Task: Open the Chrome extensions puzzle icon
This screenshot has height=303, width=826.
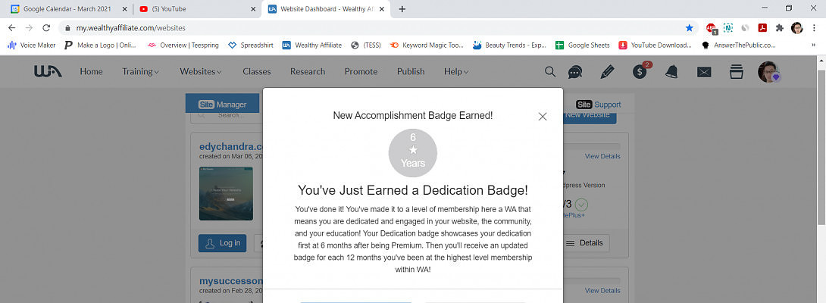Action: pos(779,27)
